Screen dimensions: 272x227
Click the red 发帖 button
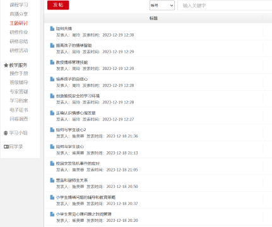58,5
